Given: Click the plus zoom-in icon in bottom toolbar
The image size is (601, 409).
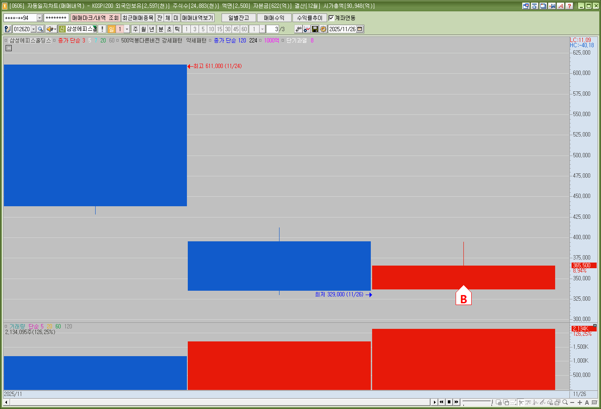Looking at the screenshot, I should tap(580, 403).
